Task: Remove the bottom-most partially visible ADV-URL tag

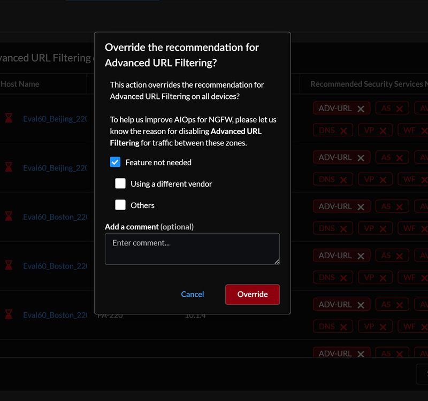Action: click(361, 354)
